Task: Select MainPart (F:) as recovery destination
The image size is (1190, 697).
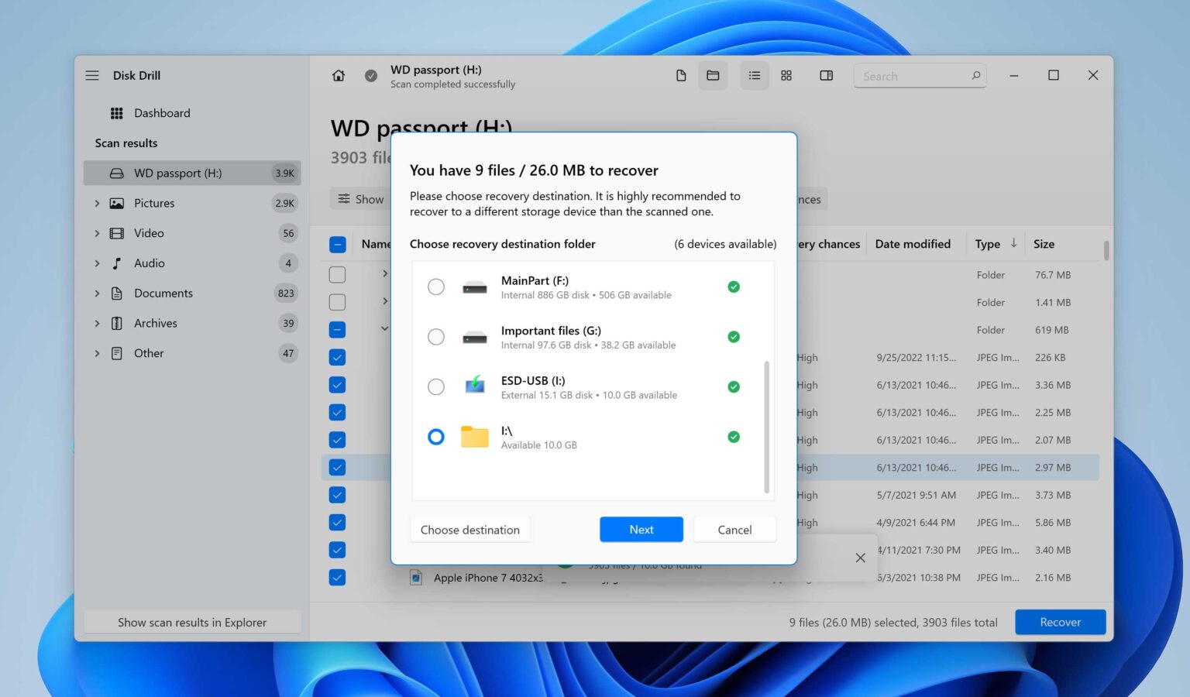Action: click(x=436, y=287)
